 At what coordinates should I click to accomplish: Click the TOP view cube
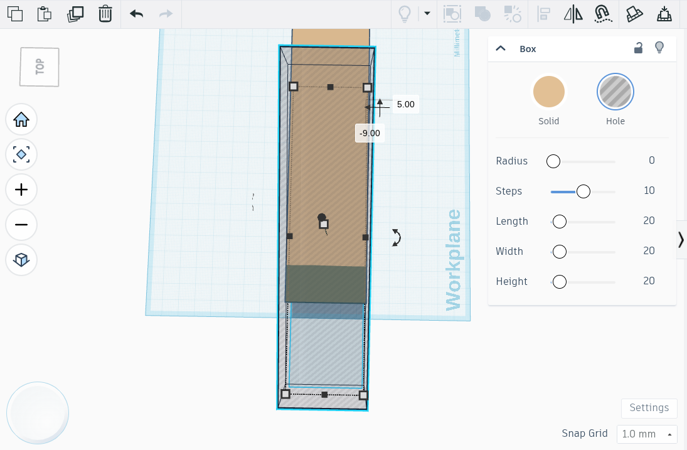40,67
